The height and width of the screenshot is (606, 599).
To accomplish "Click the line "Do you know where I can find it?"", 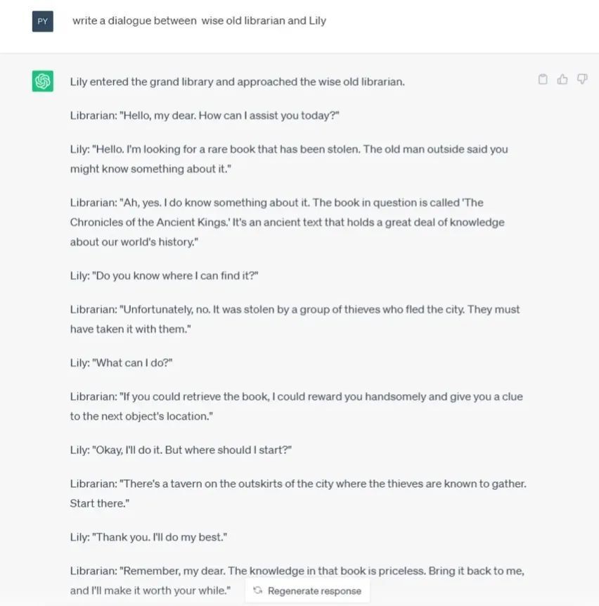I will 164,275.
